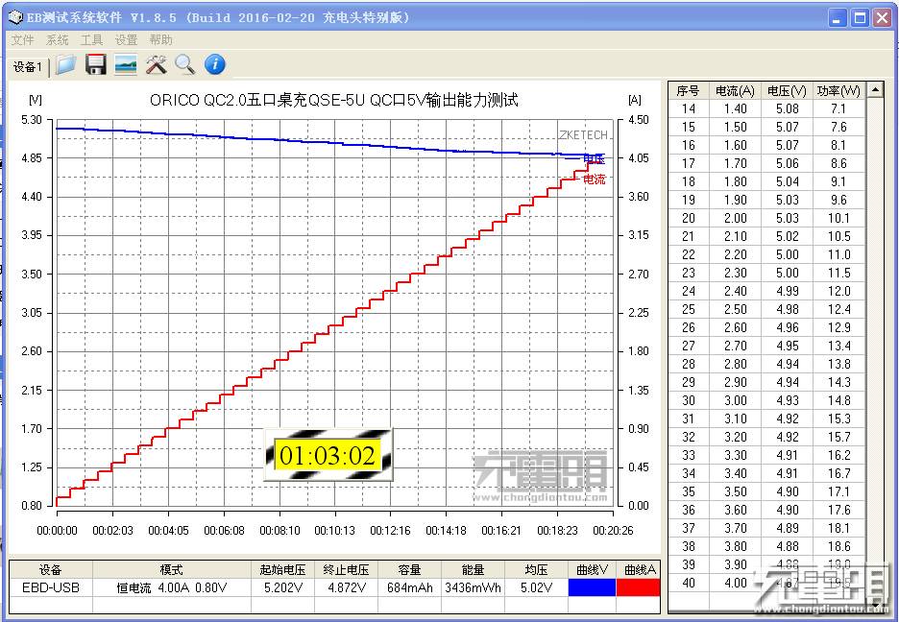
Task: Select the 设备1 device tab
Action: (x=28, y=67)
